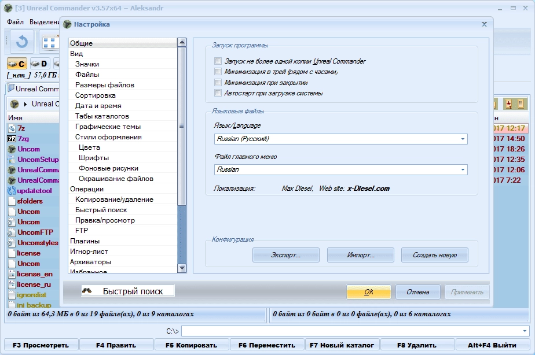
Task: Click the settings quick search field
Action: click(127, 291)
